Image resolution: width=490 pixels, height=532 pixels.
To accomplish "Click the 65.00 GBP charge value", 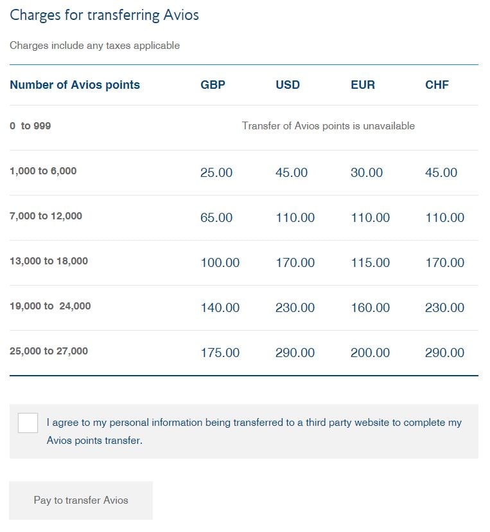I will pyautogui.click(x=216, y=217).
